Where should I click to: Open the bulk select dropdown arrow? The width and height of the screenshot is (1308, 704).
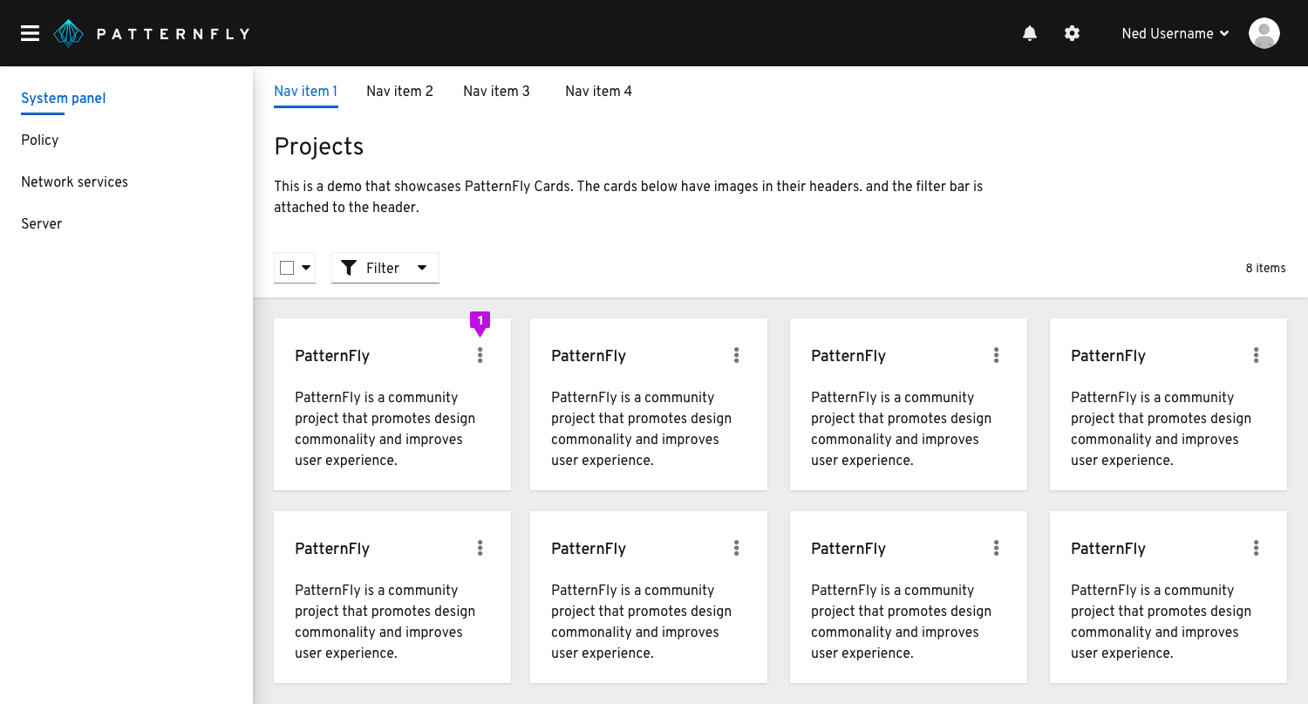tap(306, 268)
